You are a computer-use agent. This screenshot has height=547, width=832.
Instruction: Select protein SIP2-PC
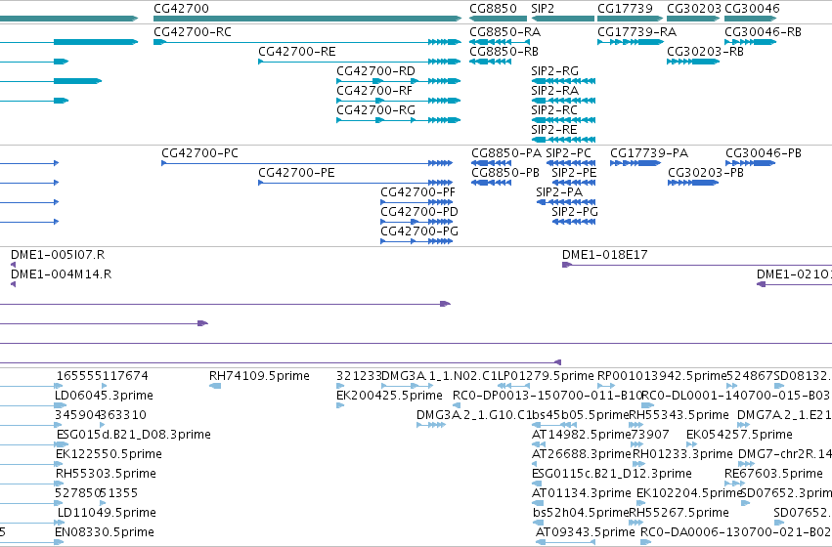click(571, 163)
